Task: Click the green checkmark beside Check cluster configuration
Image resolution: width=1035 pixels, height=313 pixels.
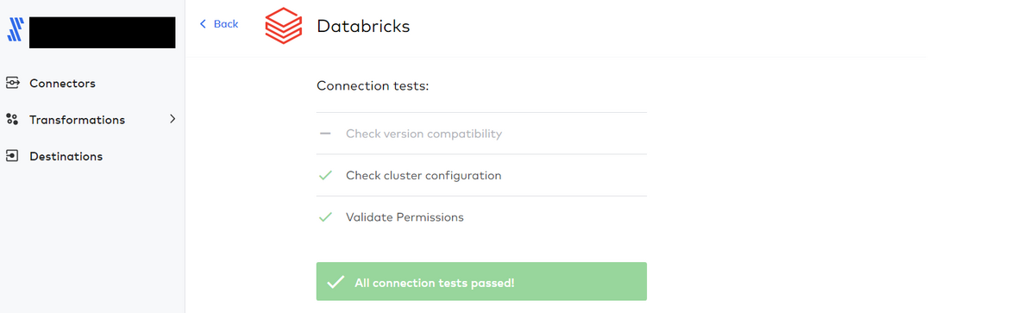Action: [325, 175]
